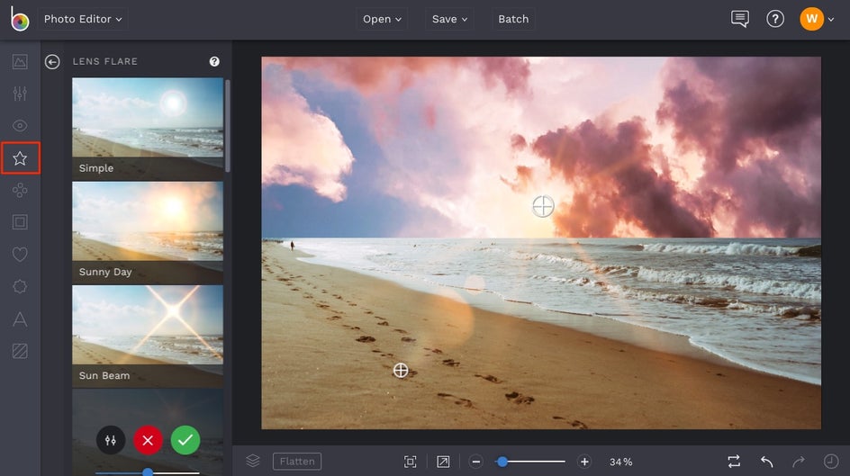Click the Flatten button
The image size is (850, 476).
point(297,462)
